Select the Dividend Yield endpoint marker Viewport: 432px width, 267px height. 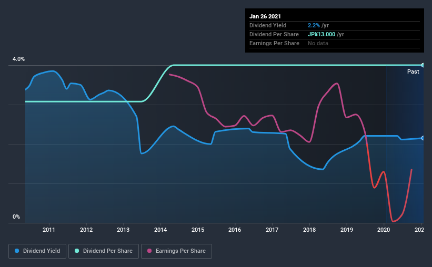tap(423, 138)
